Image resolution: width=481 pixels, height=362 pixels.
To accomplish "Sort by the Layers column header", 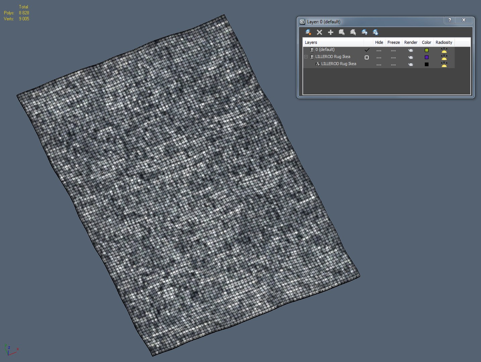I will (333, 42).
